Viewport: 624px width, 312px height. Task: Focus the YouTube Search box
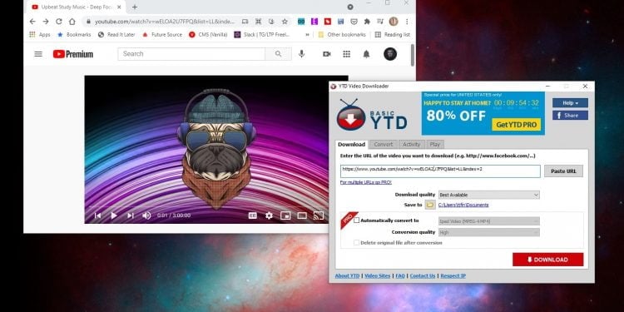191,54
